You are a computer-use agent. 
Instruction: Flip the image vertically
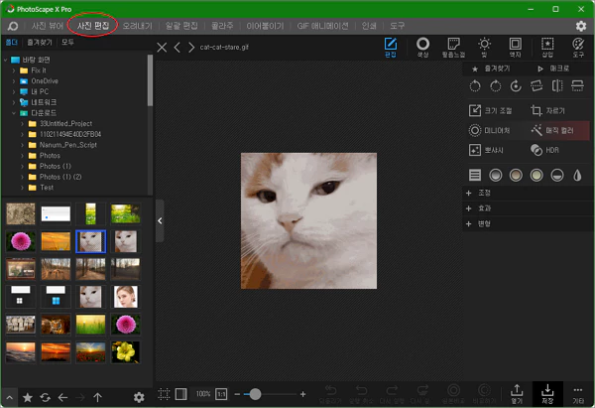click(577, 86)
